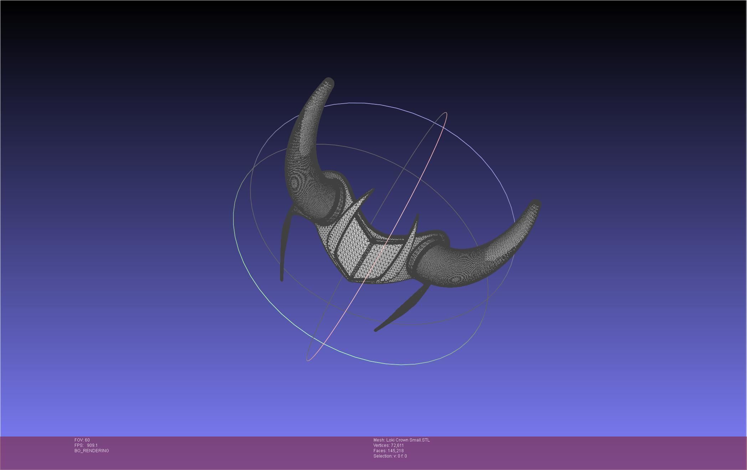This screenshot has width=747, height=470.
Task: Click the Mesh: Loki Crown Small.STL text
Action: click(x=402, y=440)
